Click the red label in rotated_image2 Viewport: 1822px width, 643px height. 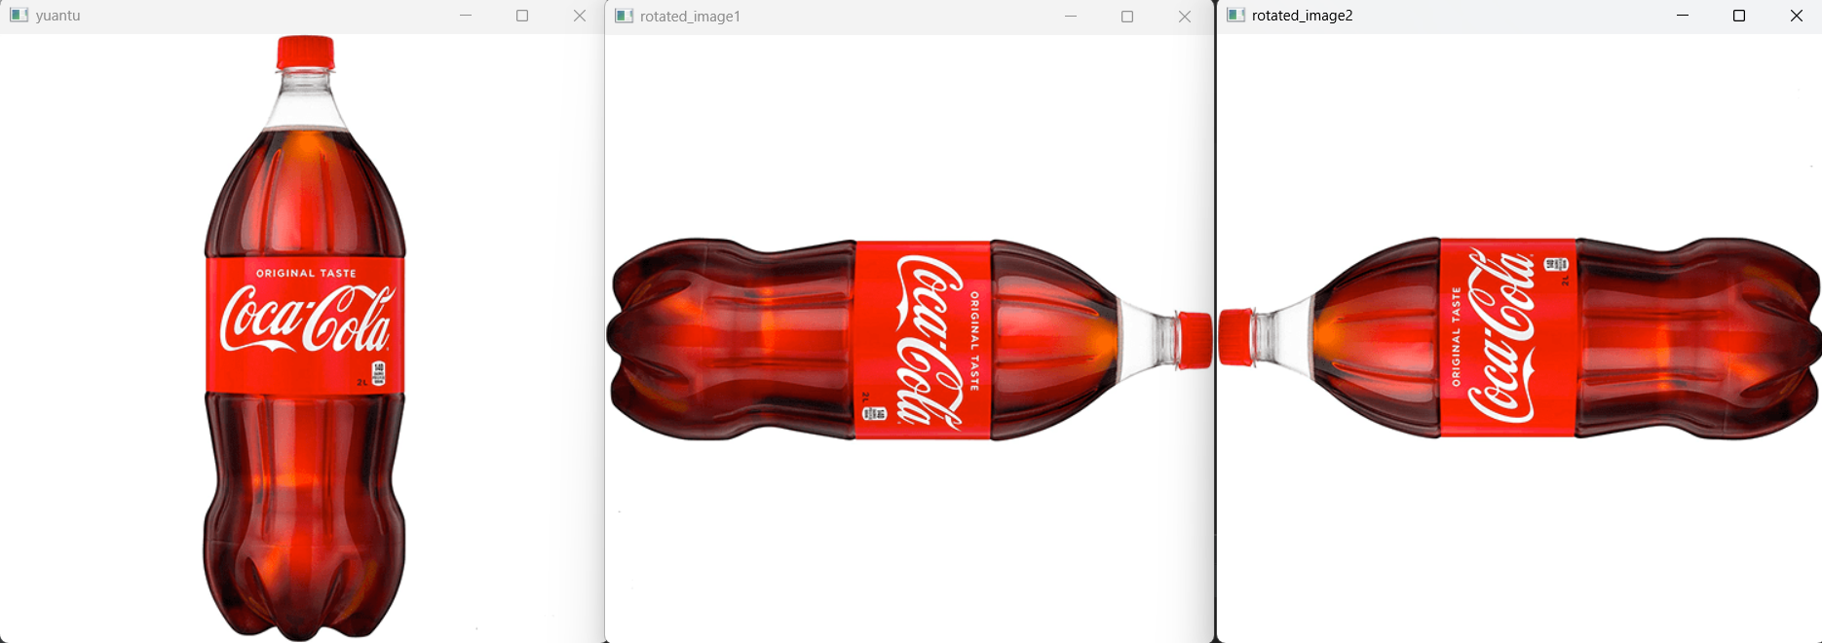click(x=1507, y=337)
